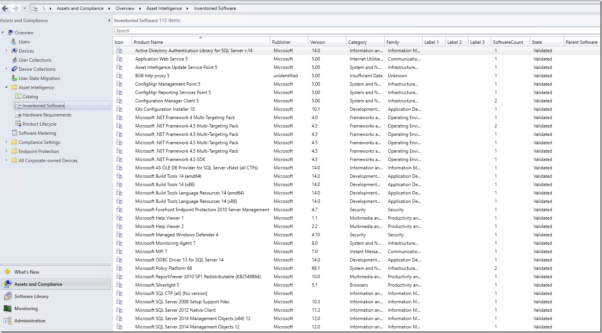Image resolution: width=602 pixels, height=333 pixels.
Task: Open the Monitoring workspace icon
Action: pyautogui.click(x=8, y=309)
